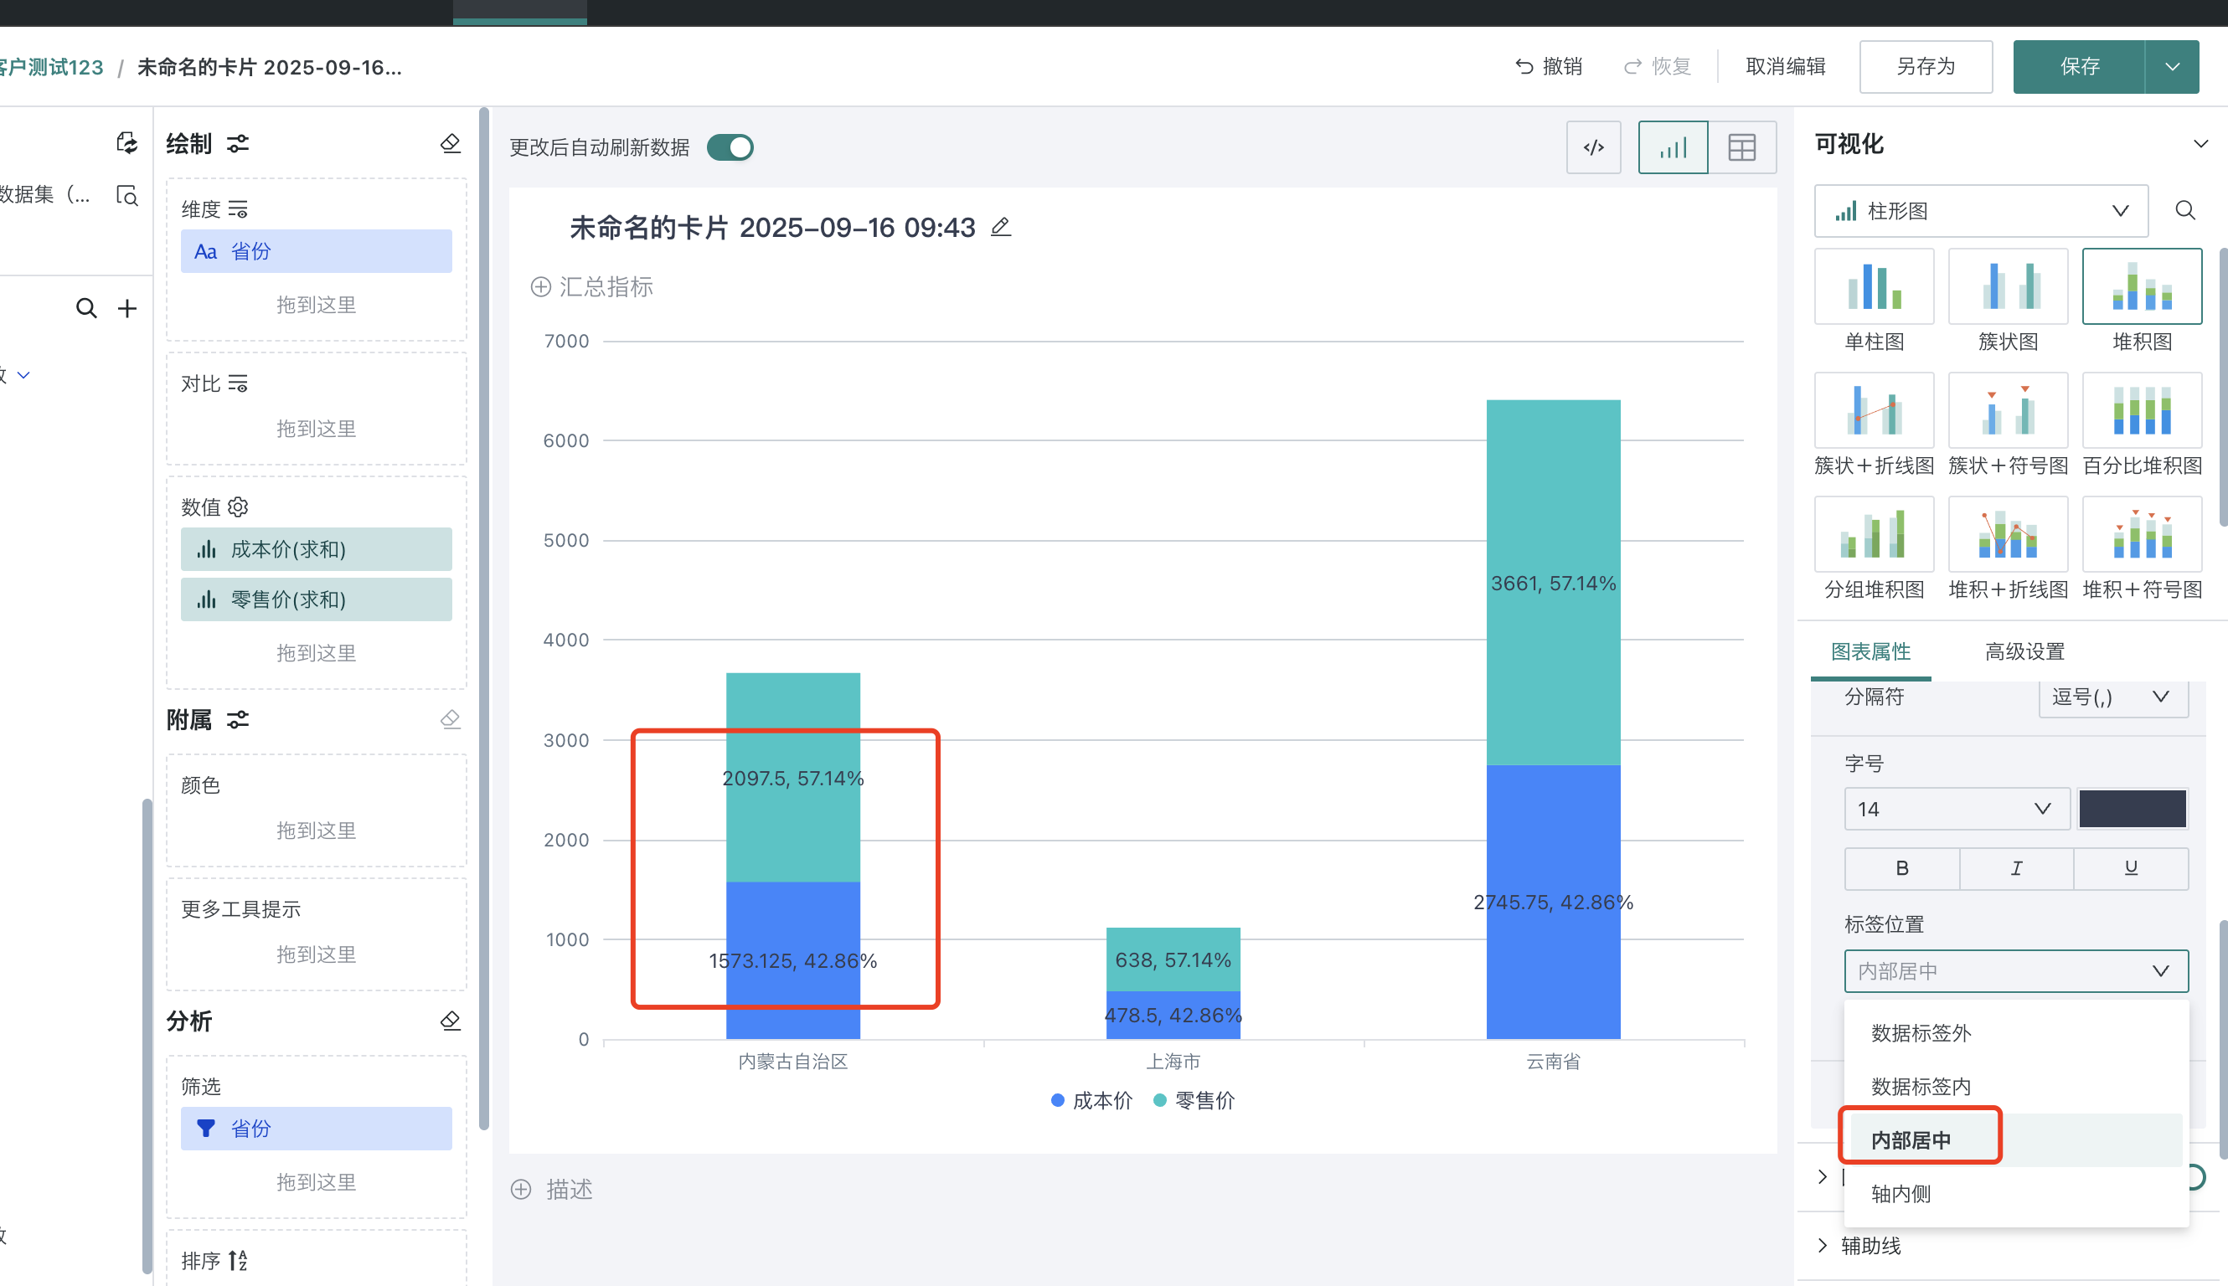Open the 附属 settings sliders icon

point(238,720)
